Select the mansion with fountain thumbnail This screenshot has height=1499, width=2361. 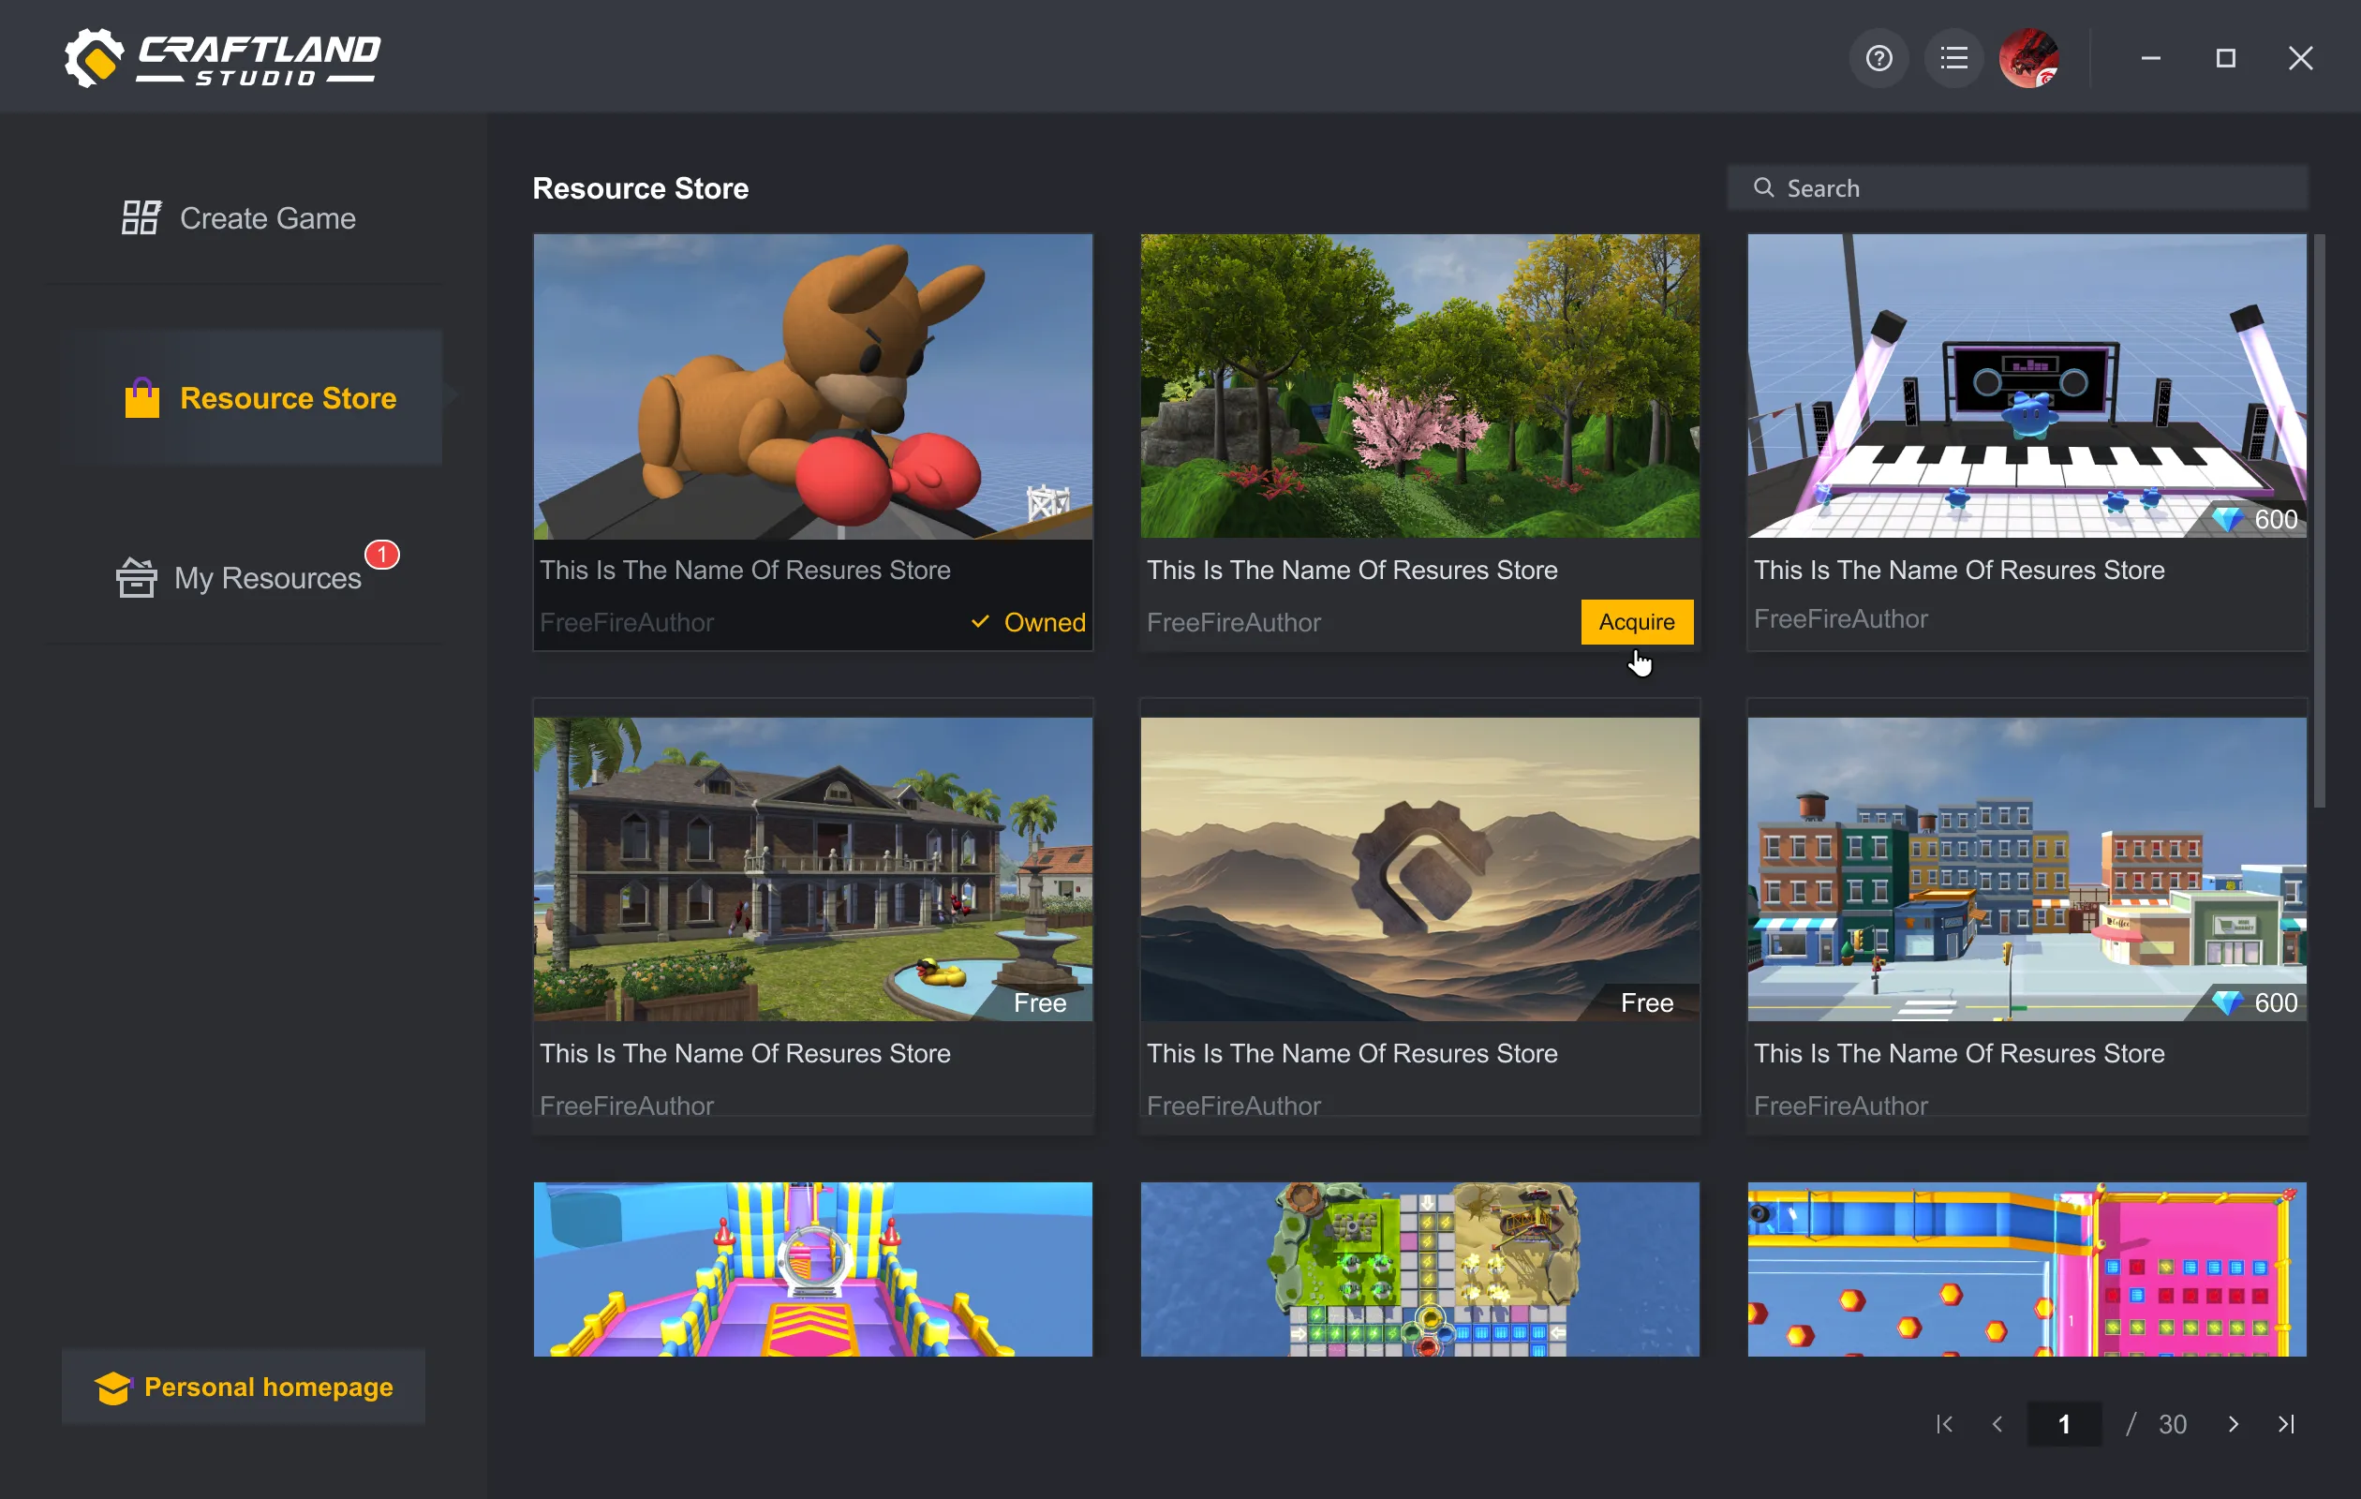click(x=813, y=868)
